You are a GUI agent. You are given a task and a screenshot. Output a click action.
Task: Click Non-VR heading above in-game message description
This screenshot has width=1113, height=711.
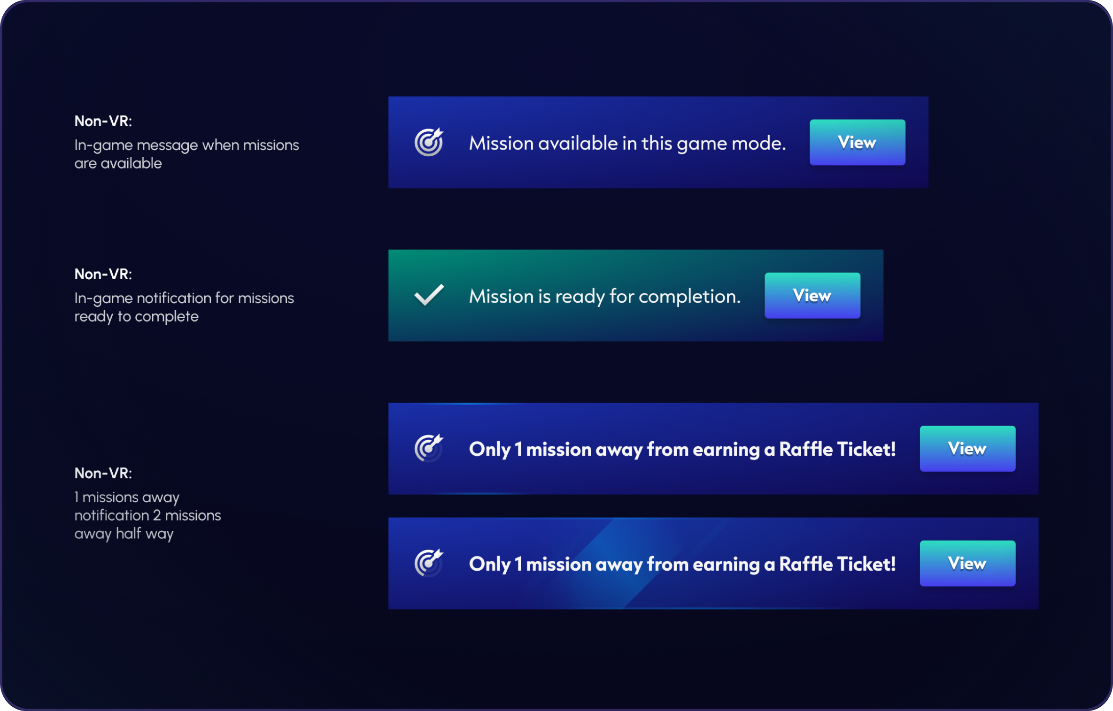click(103, 121)
